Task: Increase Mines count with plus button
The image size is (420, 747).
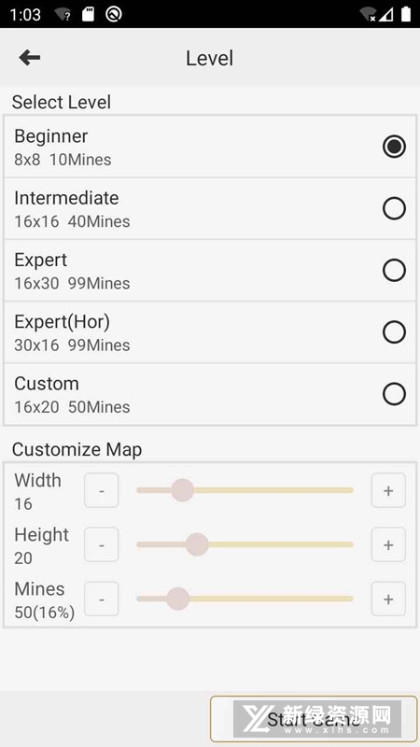Action: [x=388, y=599]
